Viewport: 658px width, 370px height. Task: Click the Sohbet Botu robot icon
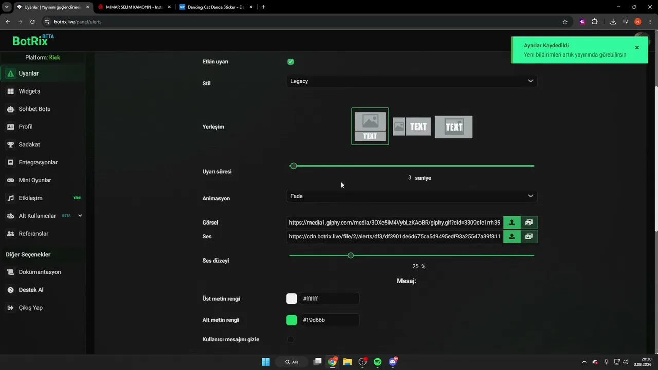coord(10,109)
